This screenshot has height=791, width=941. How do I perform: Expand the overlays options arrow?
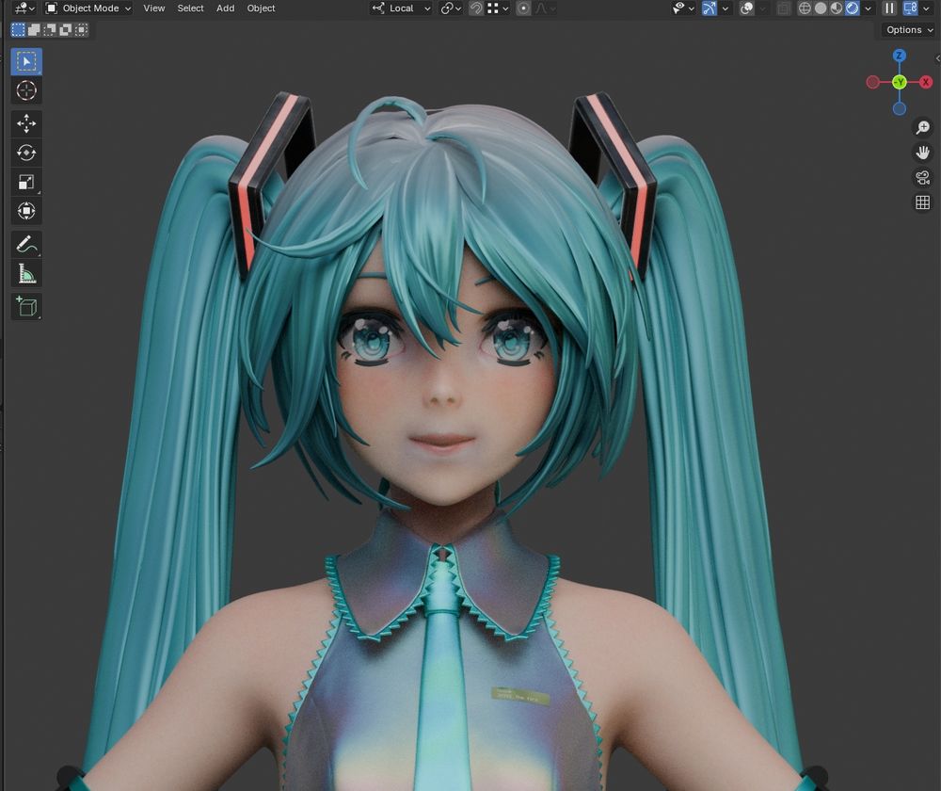762,8
